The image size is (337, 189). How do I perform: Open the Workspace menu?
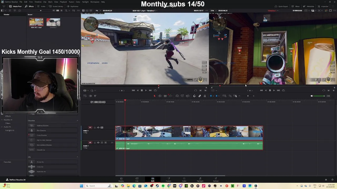(95, 2)
